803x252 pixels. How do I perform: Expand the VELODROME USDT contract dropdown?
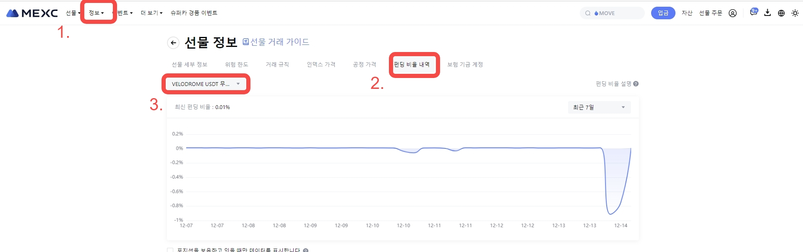[x=206, y=84]
